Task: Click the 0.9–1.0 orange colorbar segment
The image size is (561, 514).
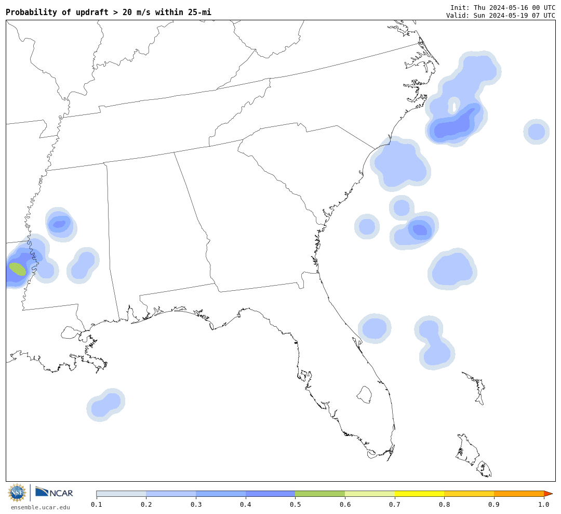Action: click(x=519, y=494)
